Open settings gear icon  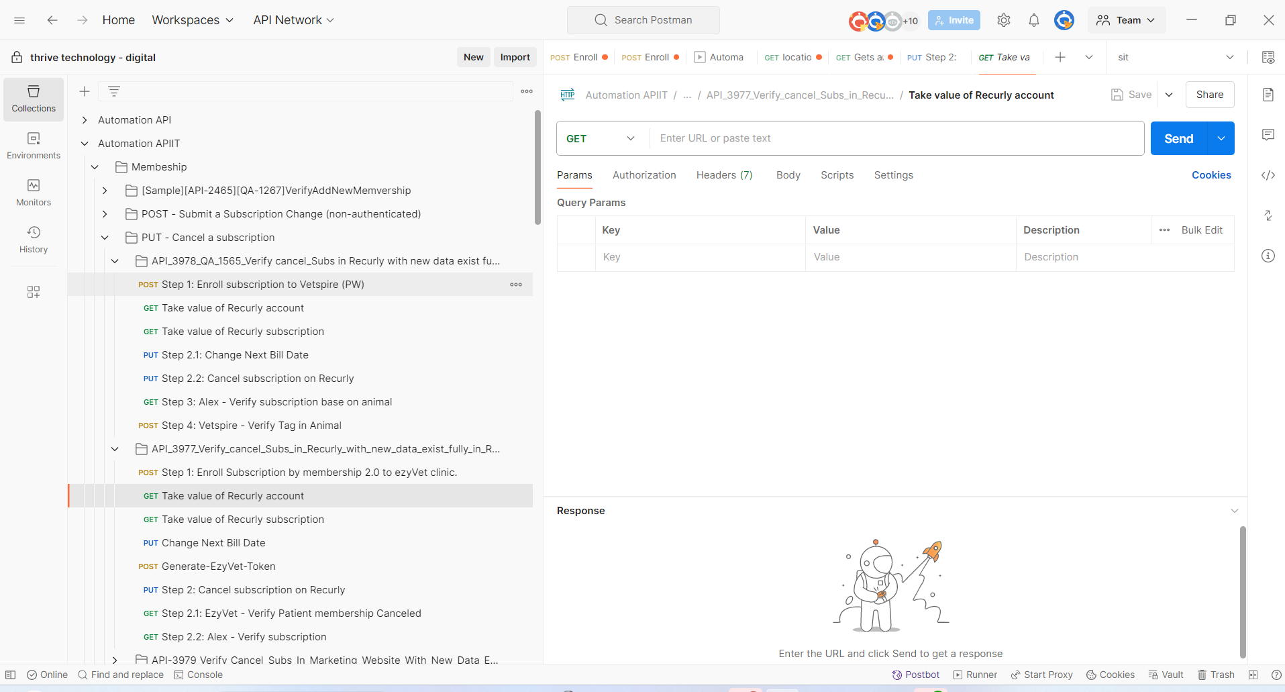tap(1004, 20)
